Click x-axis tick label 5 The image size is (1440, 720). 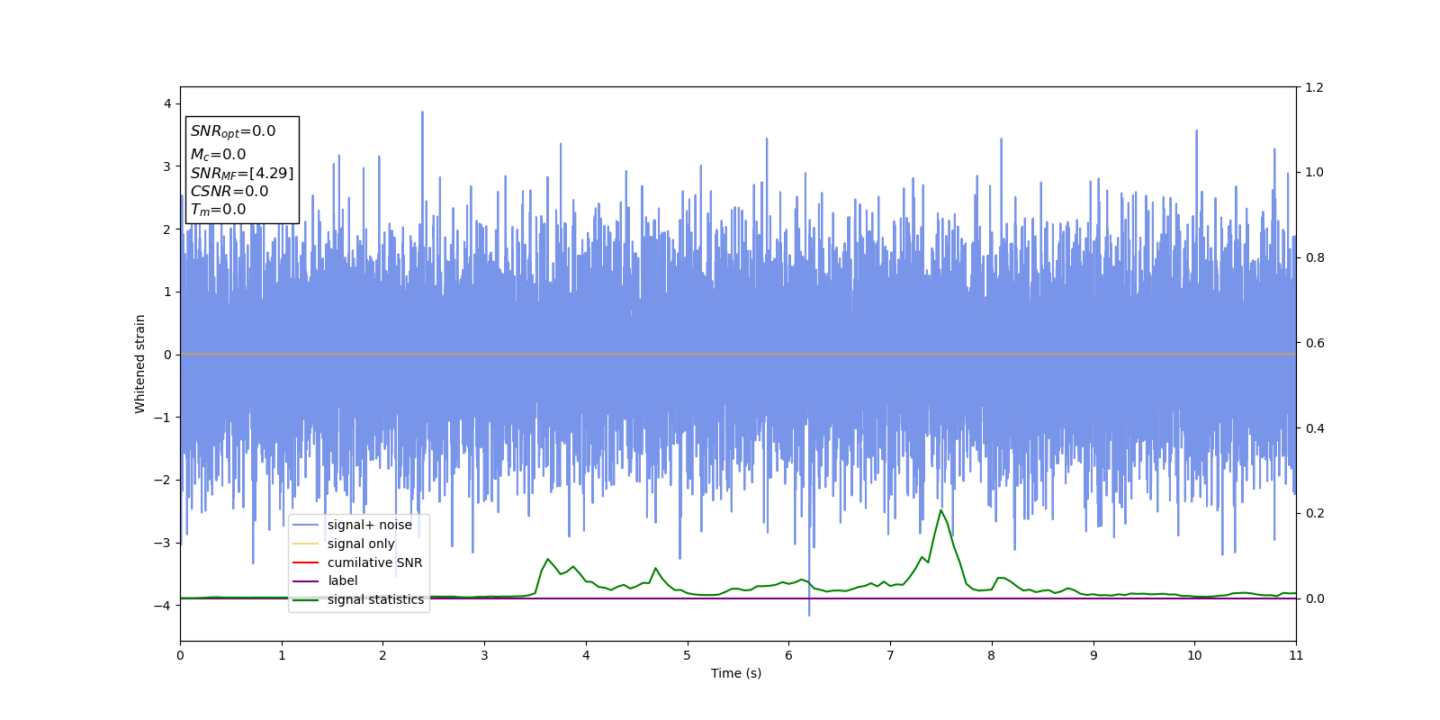coord(688,655)
